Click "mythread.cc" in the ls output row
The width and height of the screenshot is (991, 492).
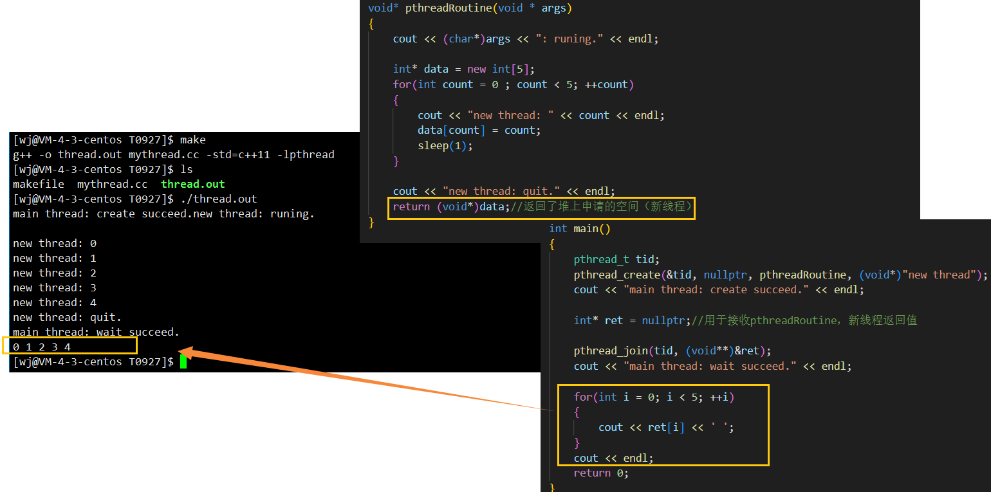(x=113, y=185)
